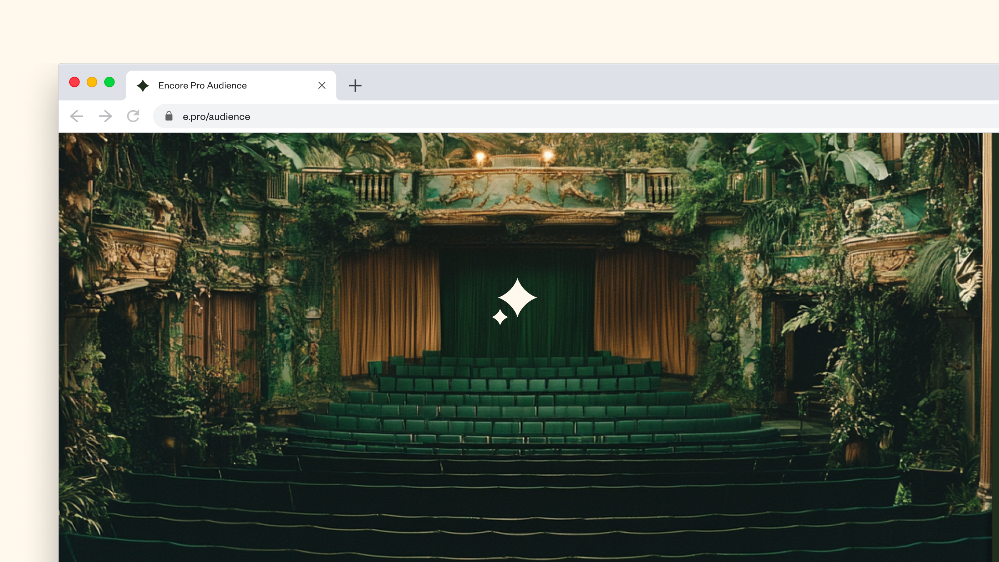Viewport: 999px width, 562px height.
Task: Maximize the window with the green button
Action: 110,82
